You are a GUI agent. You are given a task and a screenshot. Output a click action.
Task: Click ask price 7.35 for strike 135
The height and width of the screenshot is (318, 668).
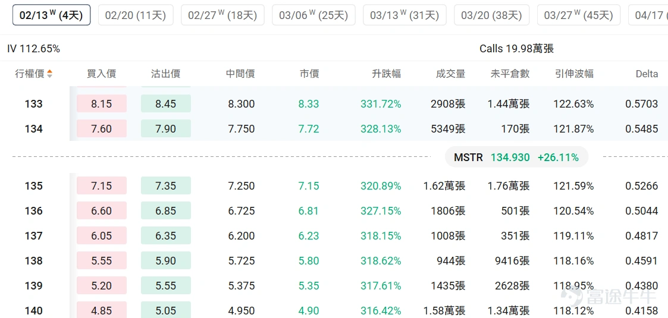point(166,185)
